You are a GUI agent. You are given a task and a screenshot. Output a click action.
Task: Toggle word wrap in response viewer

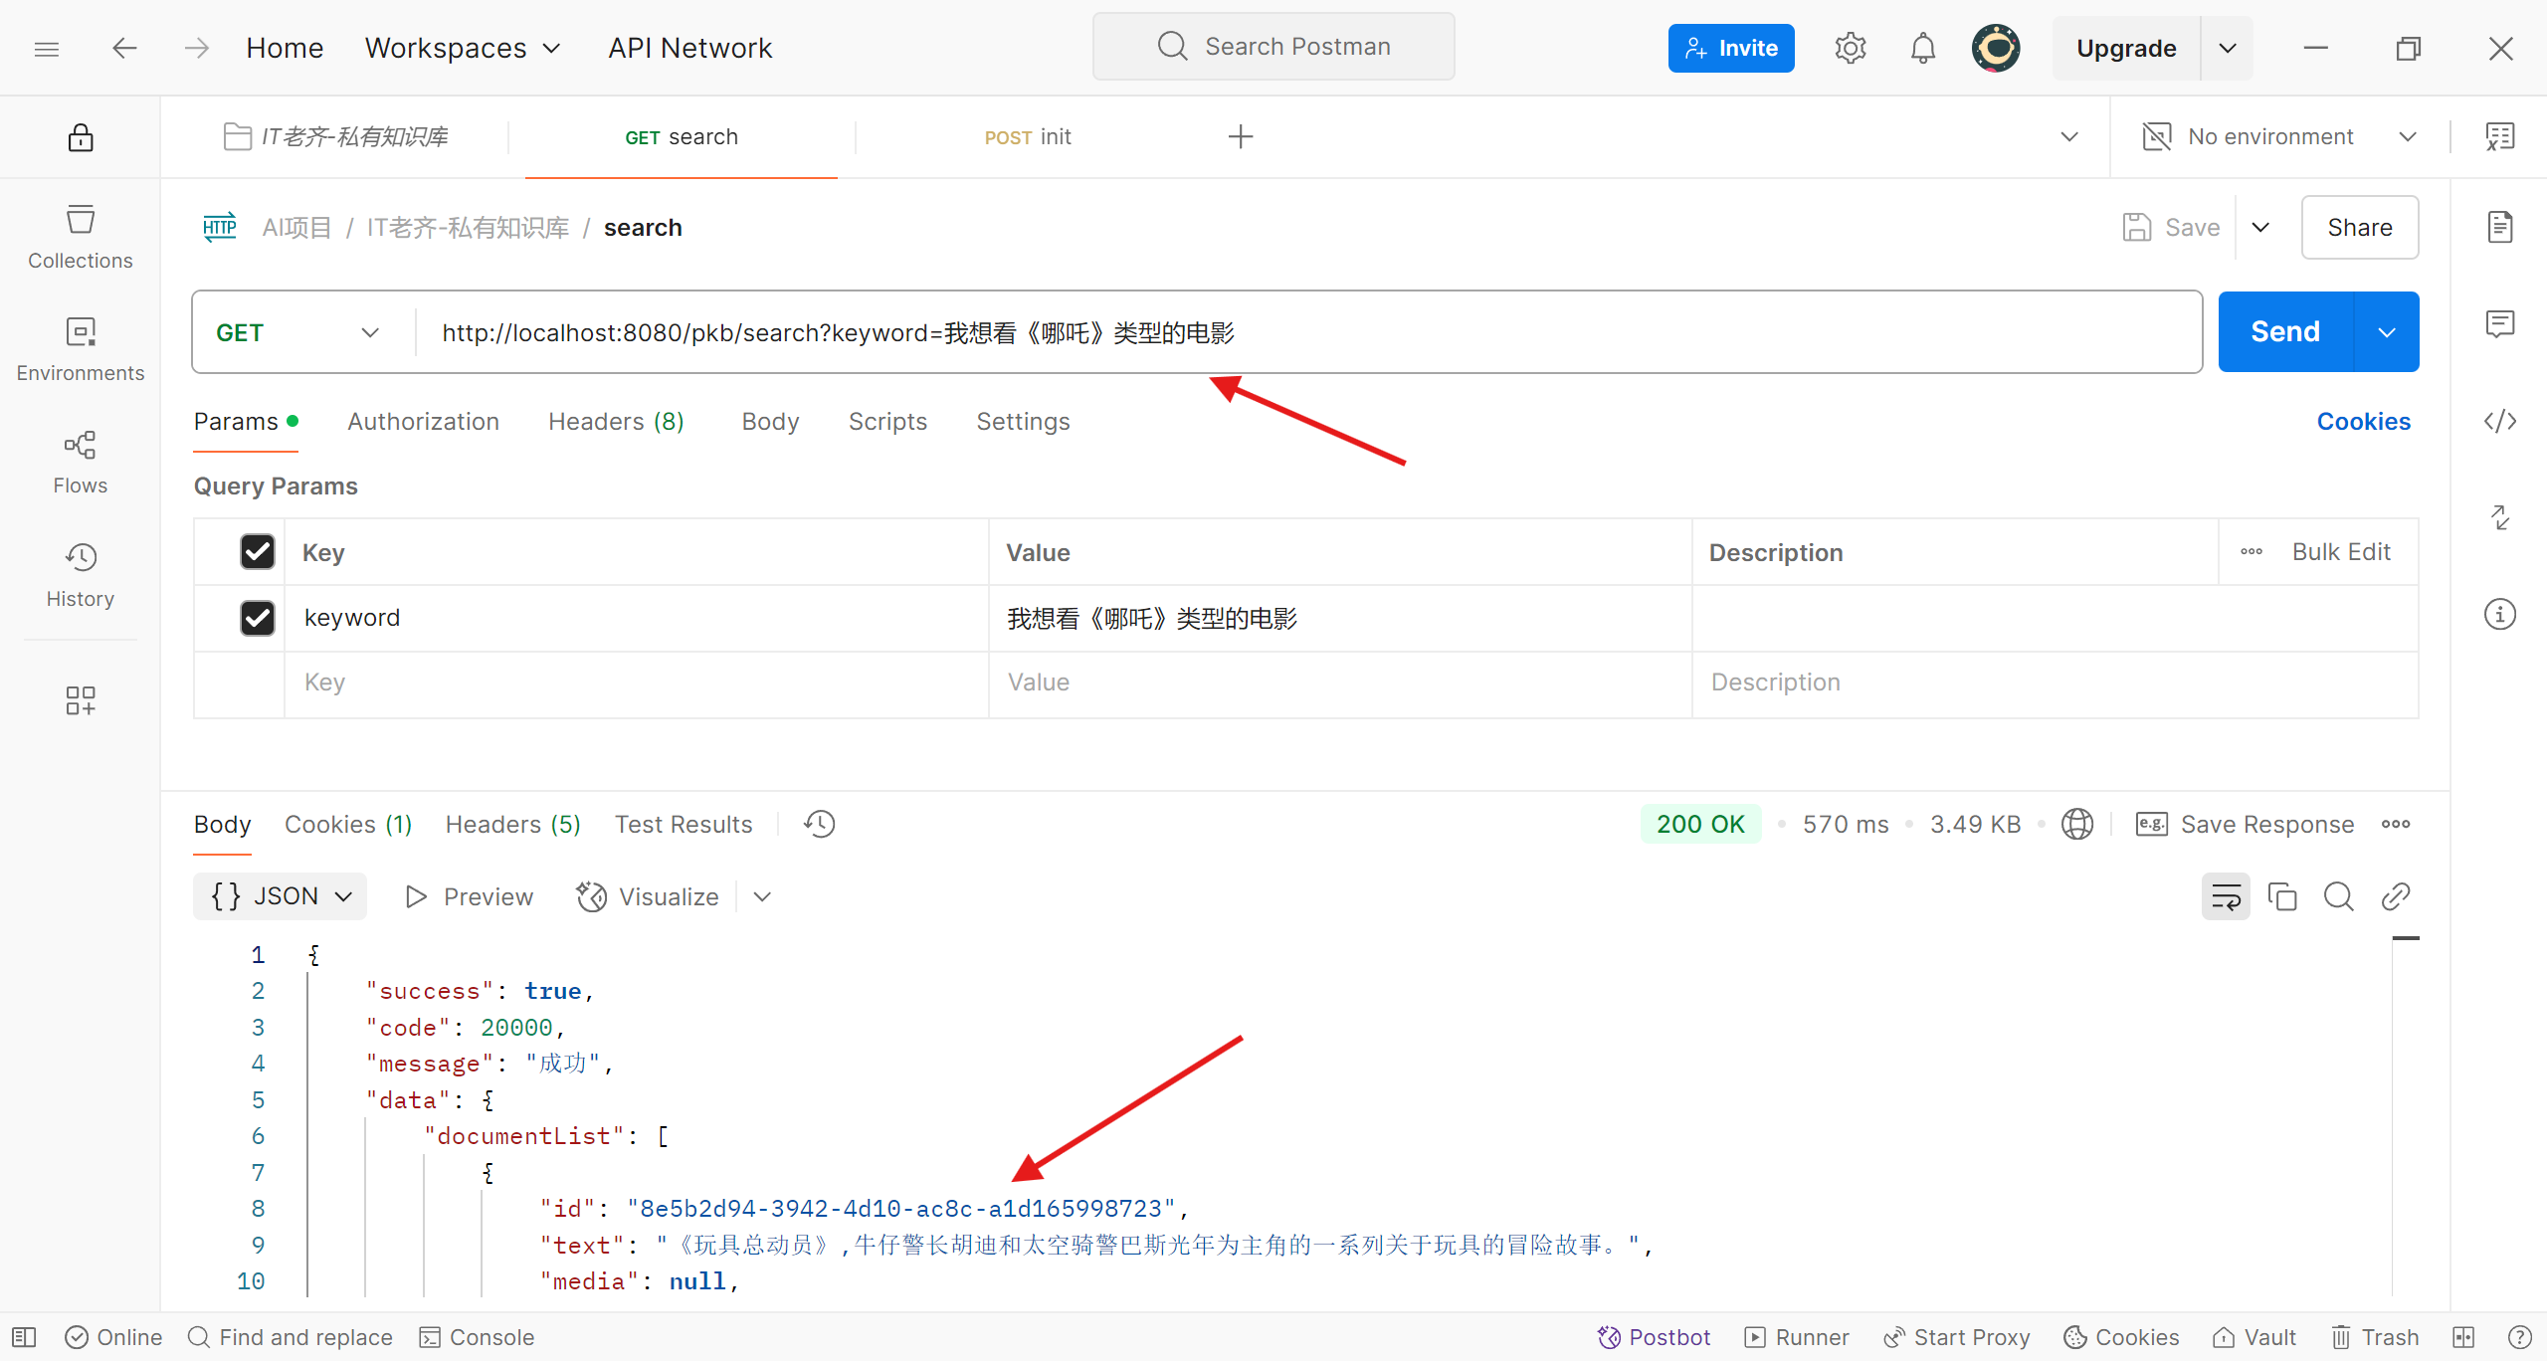click(2226, 897)
